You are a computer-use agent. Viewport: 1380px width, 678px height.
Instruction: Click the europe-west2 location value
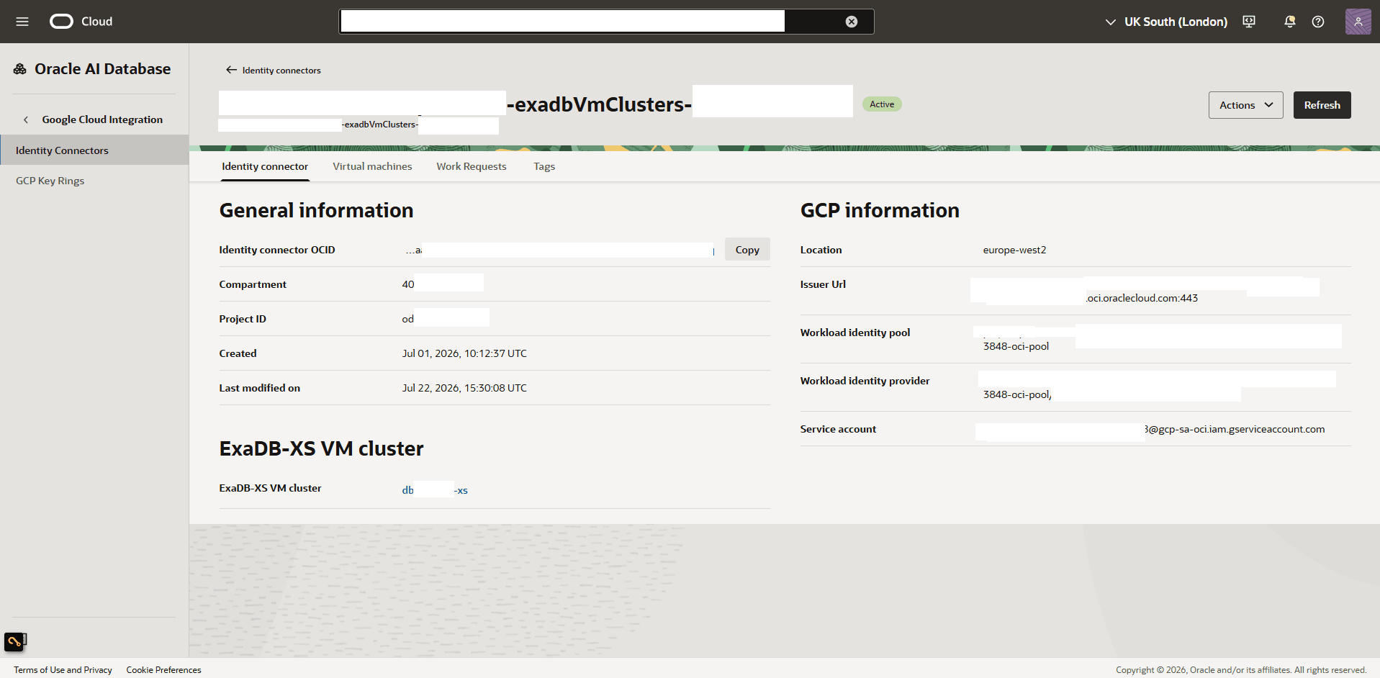point(1014,250)
